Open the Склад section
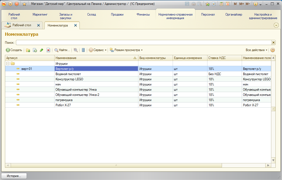 point(92,14)
